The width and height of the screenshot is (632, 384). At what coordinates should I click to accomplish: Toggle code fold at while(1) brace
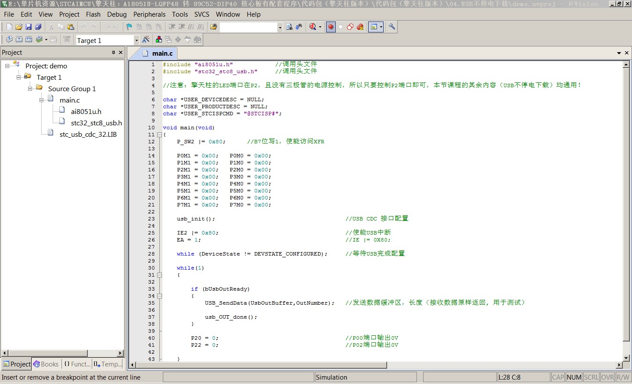coord(160,275)
